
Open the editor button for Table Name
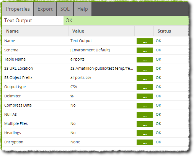coord(145,59)
